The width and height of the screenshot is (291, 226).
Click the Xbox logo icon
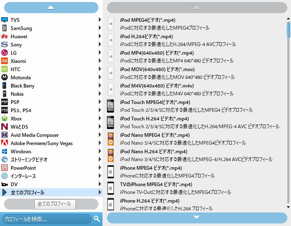(5, 118)
